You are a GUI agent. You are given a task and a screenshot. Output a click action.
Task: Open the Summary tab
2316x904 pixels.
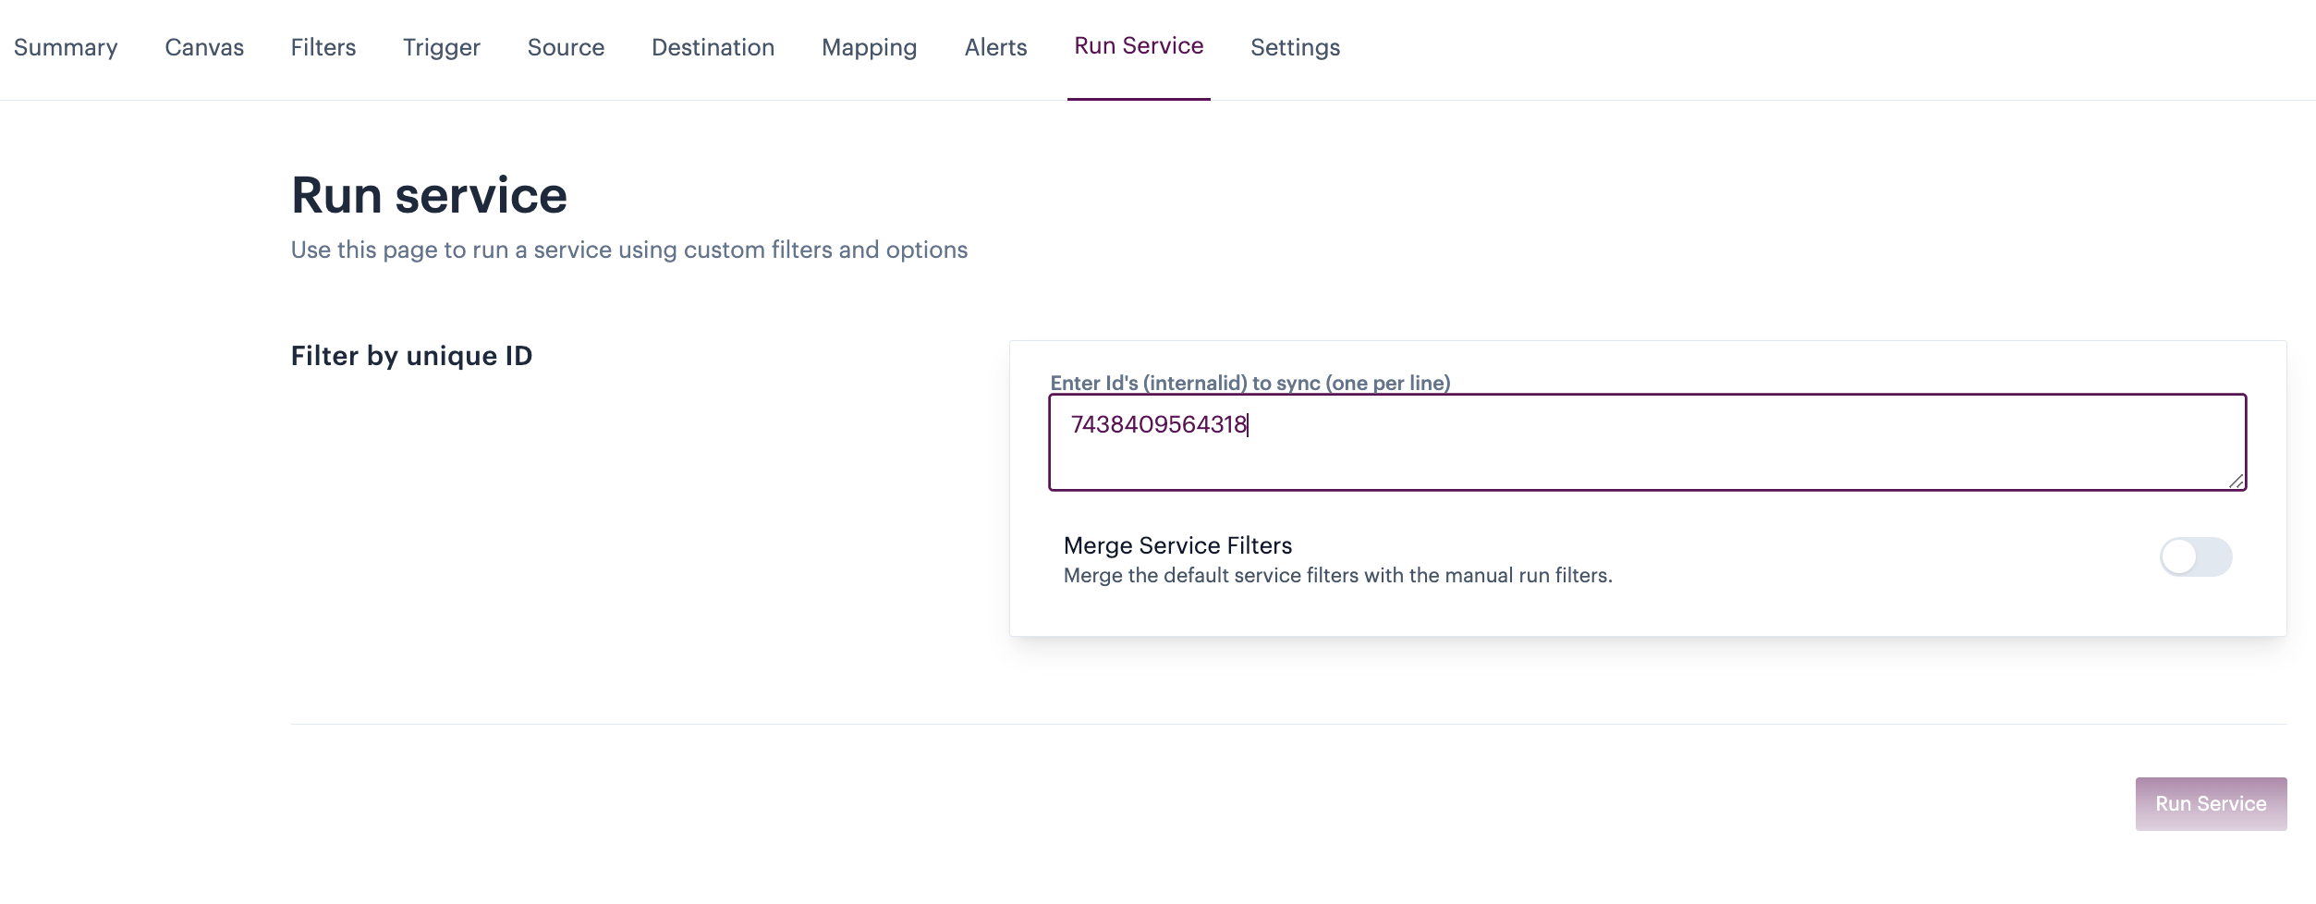pos(66,47)
